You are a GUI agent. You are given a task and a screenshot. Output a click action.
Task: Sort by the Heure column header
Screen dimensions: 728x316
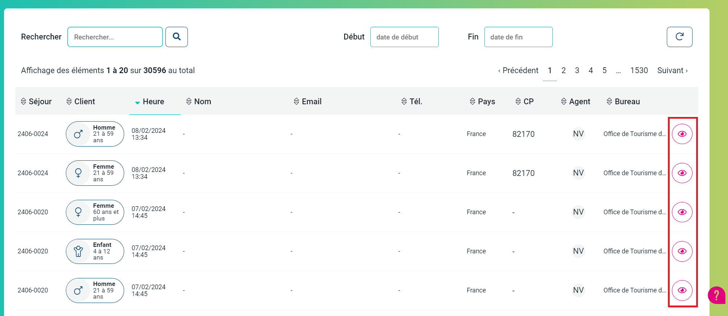[153, 102]
